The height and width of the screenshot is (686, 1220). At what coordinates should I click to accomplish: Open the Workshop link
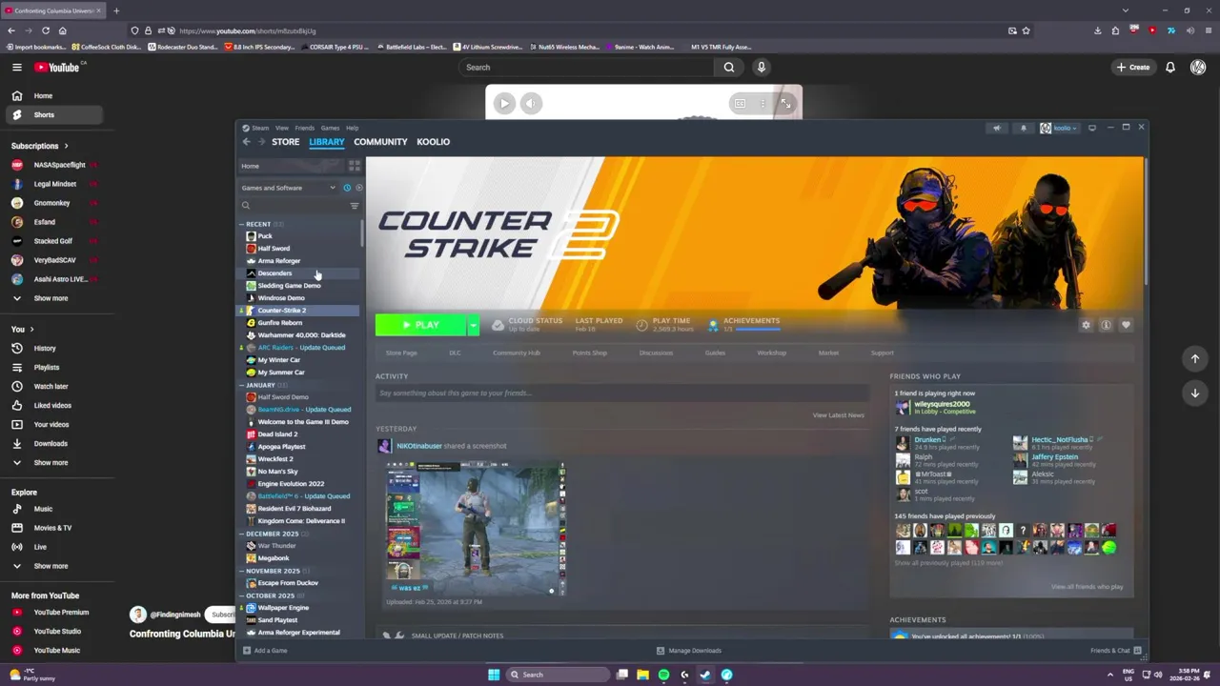tap(772, 353)
